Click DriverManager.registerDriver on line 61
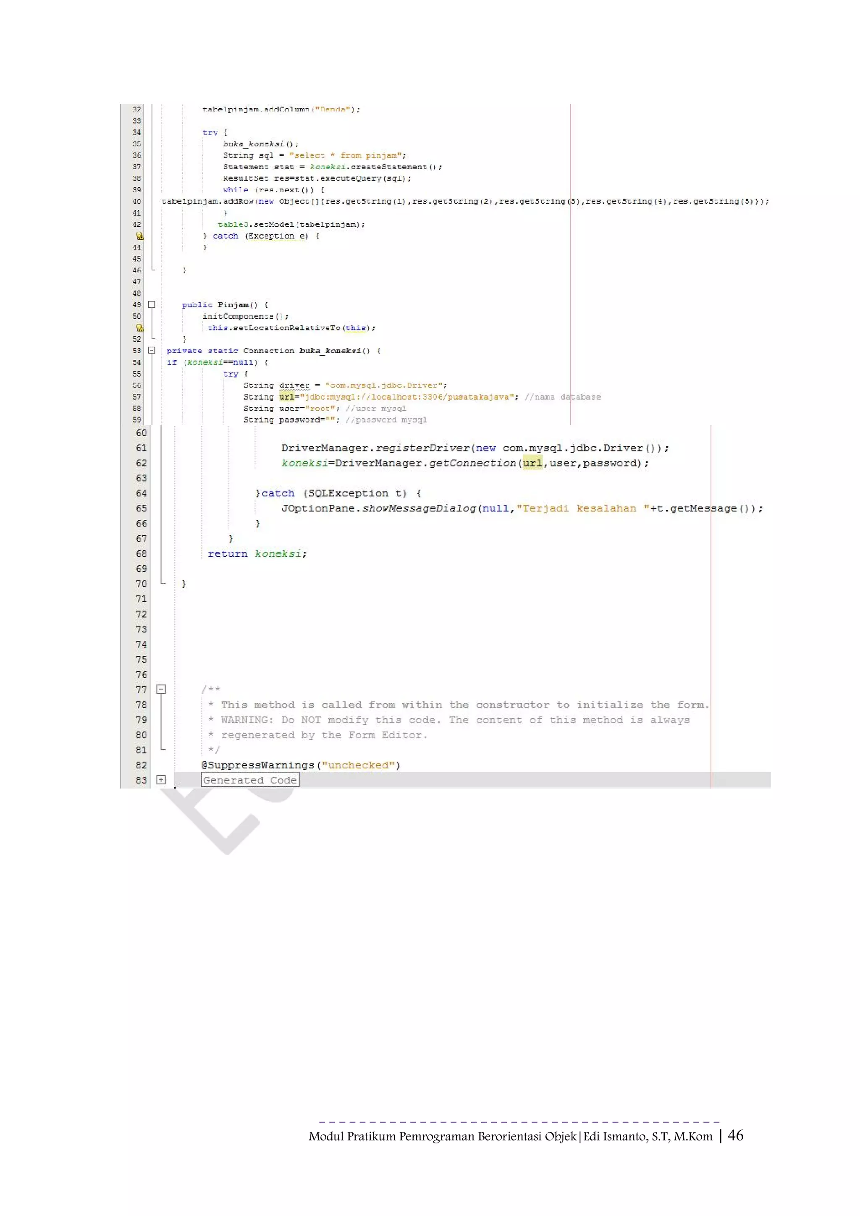The height and width of the screenshot is (1216, 860). coord(375,448)
